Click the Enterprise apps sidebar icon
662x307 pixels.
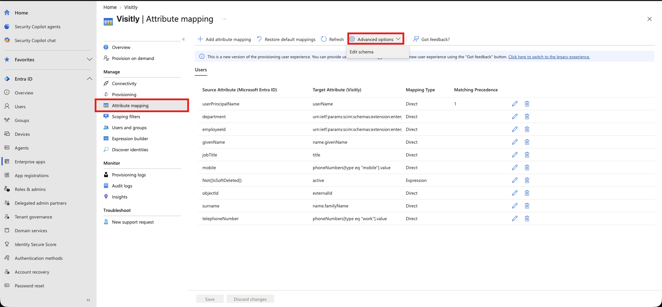(x=7, y=162)
